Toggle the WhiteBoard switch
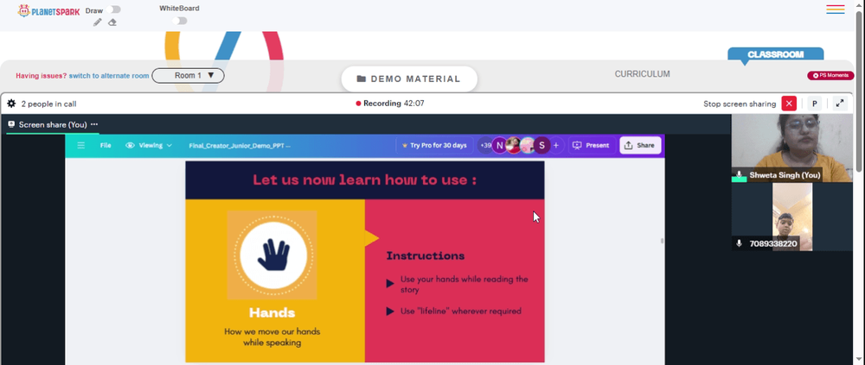865x365 pixels. click(x=179, y=21)
